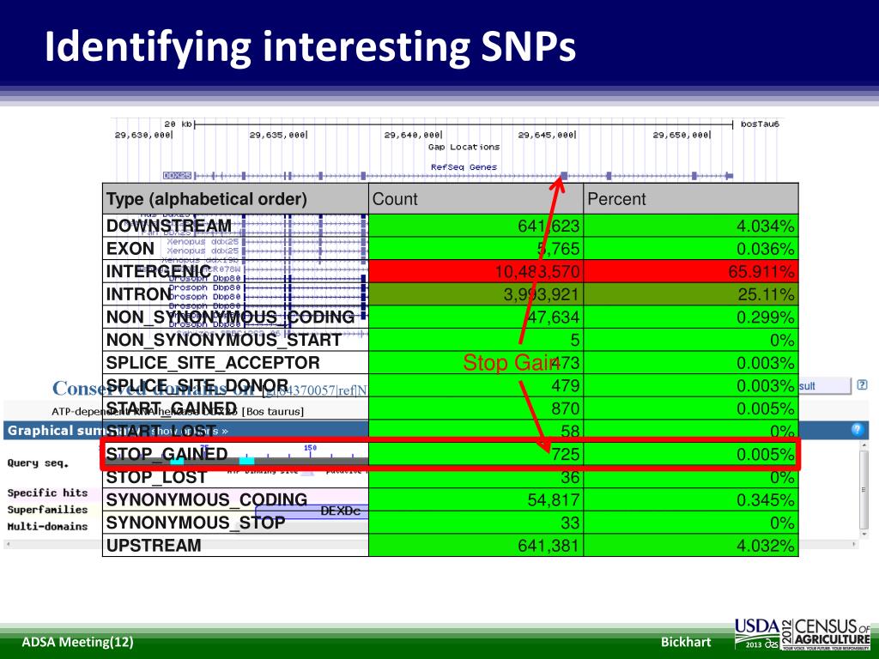The width and height of the screenshot is (879, 659).
Task: Click the blue circular help icon on Graphical summary bar
Action: 858,430
